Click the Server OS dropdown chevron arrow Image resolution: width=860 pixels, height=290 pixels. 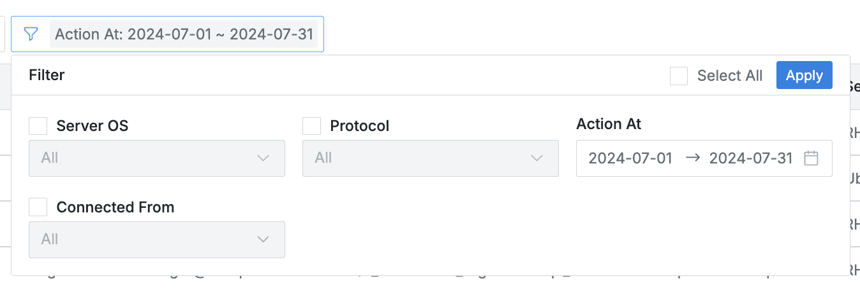click(x=263, y=158)
